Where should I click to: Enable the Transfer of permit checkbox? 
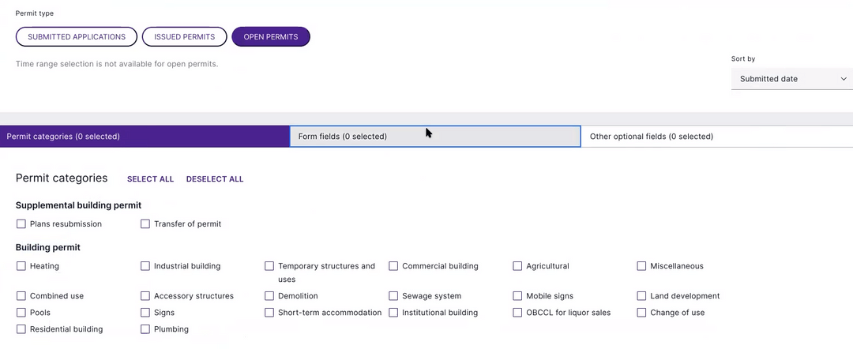coord(145,224)
